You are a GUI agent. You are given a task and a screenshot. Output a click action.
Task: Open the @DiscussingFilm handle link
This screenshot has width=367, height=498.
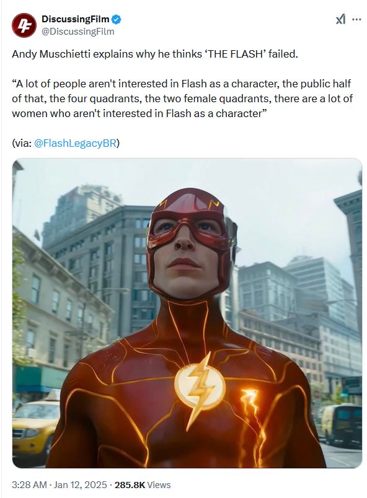[x=78, y=32]
